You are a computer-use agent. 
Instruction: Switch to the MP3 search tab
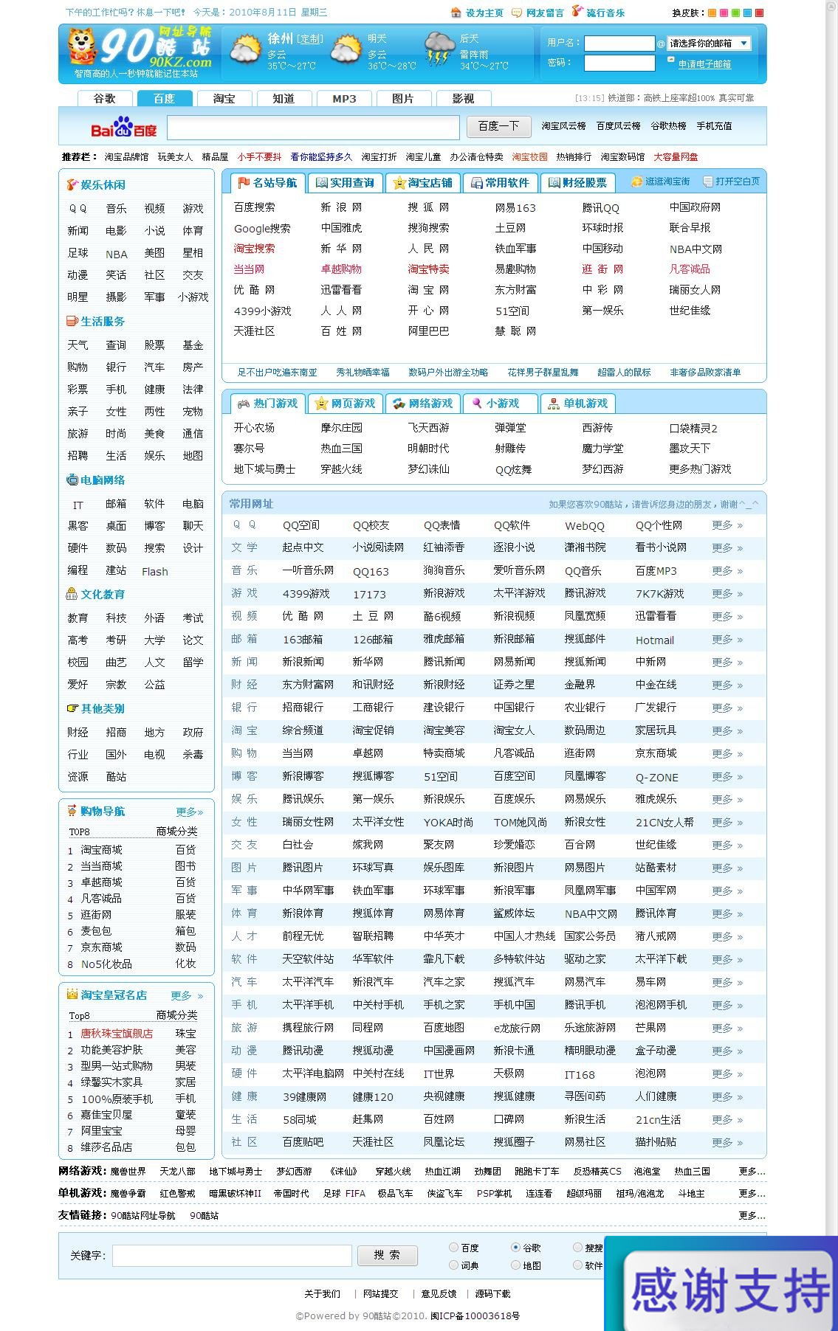[x=344, y=99]
